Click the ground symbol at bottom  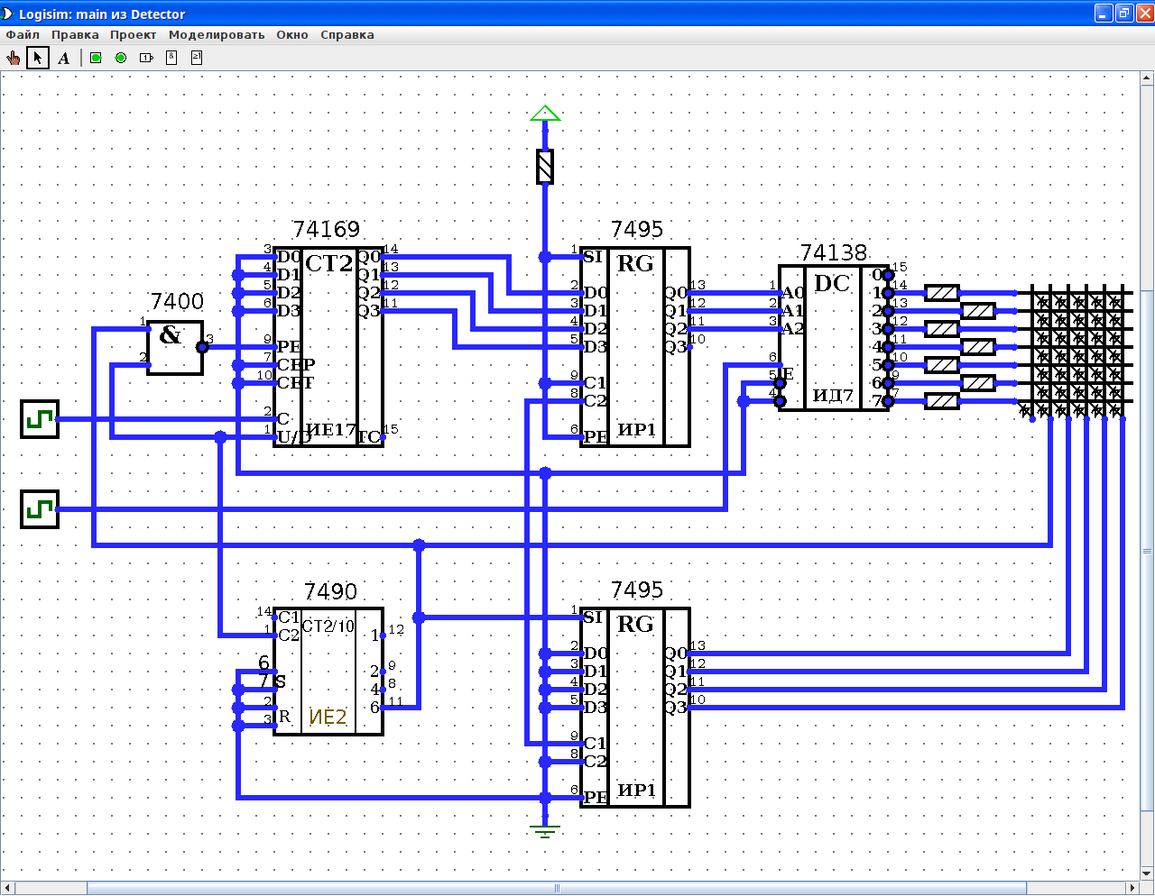coord(545,830)
